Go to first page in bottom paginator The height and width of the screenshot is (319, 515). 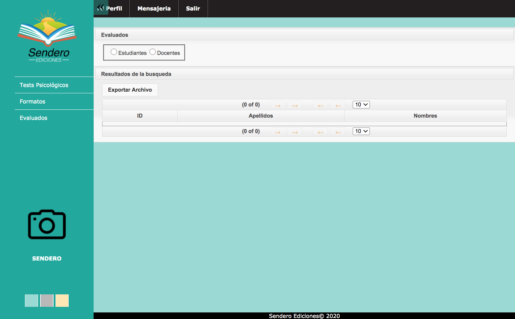point(278,132)
